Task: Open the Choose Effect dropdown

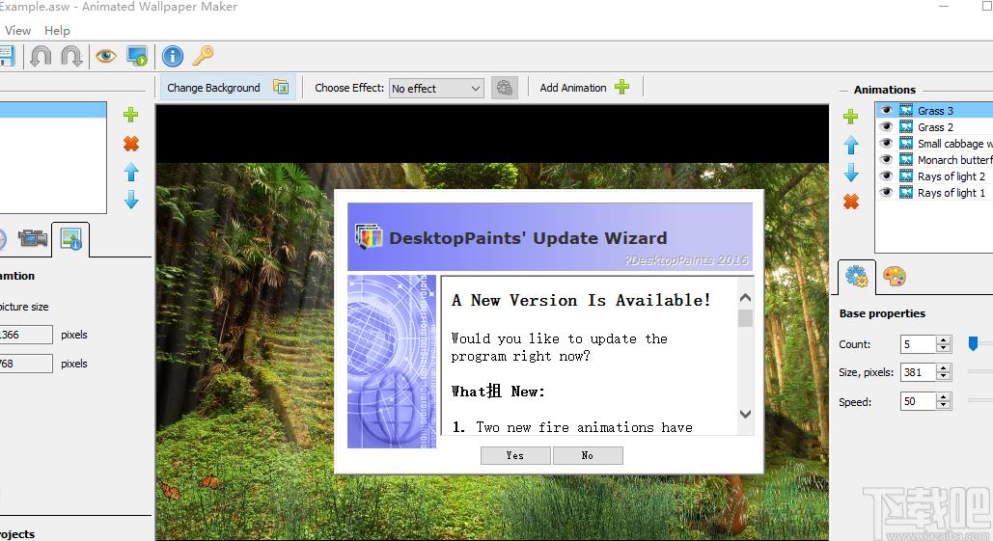Action: (436, 89)
